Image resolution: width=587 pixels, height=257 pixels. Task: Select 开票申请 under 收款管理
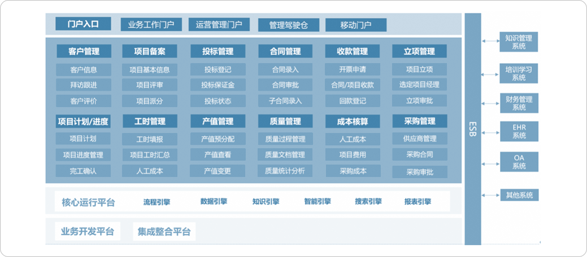tap(353, 70)
